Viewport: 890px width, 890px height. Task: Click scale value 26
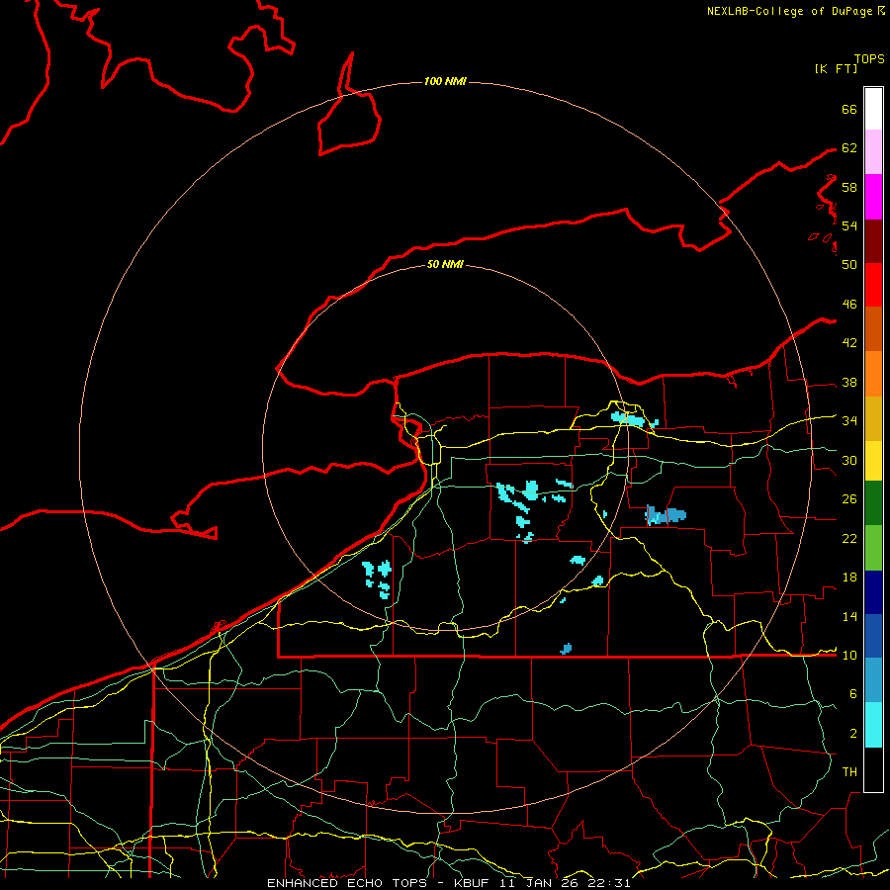[x=849, y=499]
